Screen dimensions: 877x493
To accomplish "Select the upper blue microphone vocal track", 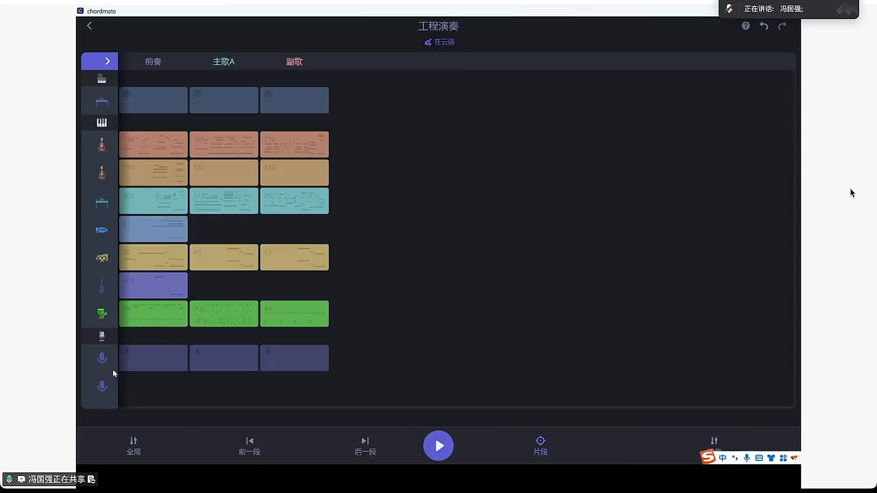I will click(x=101, y=358).
